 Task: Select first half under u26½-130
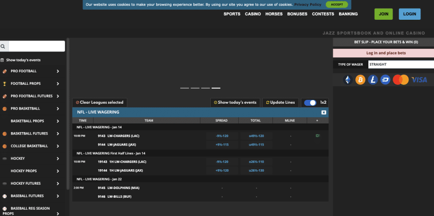click(x=257, y=171)
